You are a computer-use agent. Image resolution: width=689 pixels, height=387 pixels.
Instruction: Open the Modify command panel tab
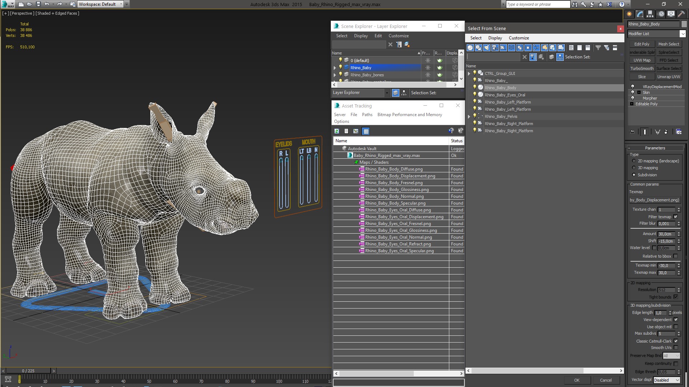click(x=639, y=14)
